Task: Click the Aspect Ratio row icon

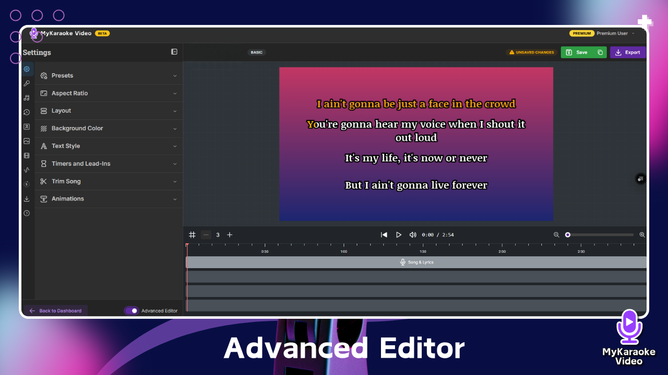Action: (44, 93)
